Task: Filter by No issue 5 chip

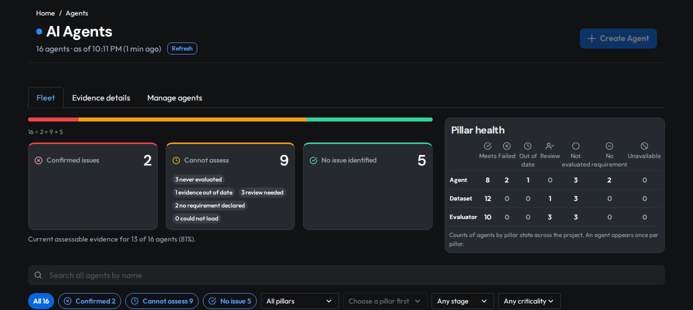Action: pos(230,301)
